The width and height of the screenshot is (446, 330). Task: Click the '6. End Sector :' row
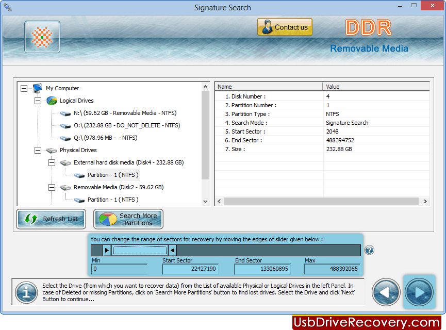[322, 141]
